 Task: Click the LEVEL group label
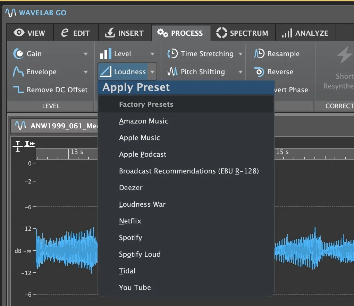pos(51,106)
